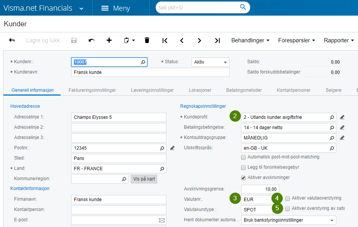This screenshot has width=358, height=227.
Task: Tick Aktiver valutaoverstyring checkbox
Action: tap(288, 198)
